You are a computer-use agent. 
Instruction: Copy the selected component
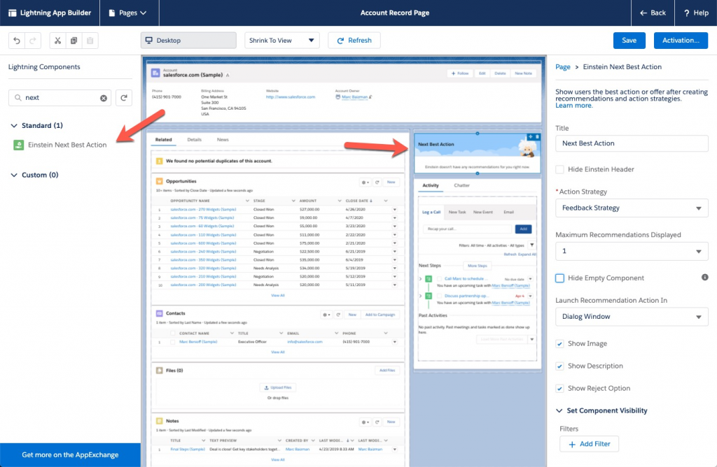pos(74,41)
